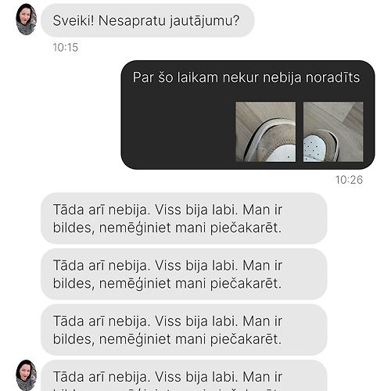Select the first "Tāda arī nebija" reply bubble
This screenshot has height=391, width=391.
pyautogui.click(x=184, y=218)
